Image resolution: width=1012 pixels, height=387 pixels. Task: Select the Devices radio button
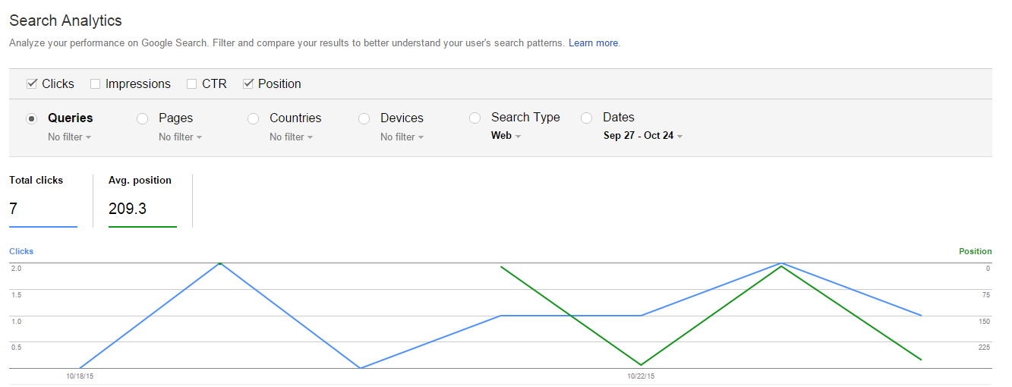coord(364,118)
